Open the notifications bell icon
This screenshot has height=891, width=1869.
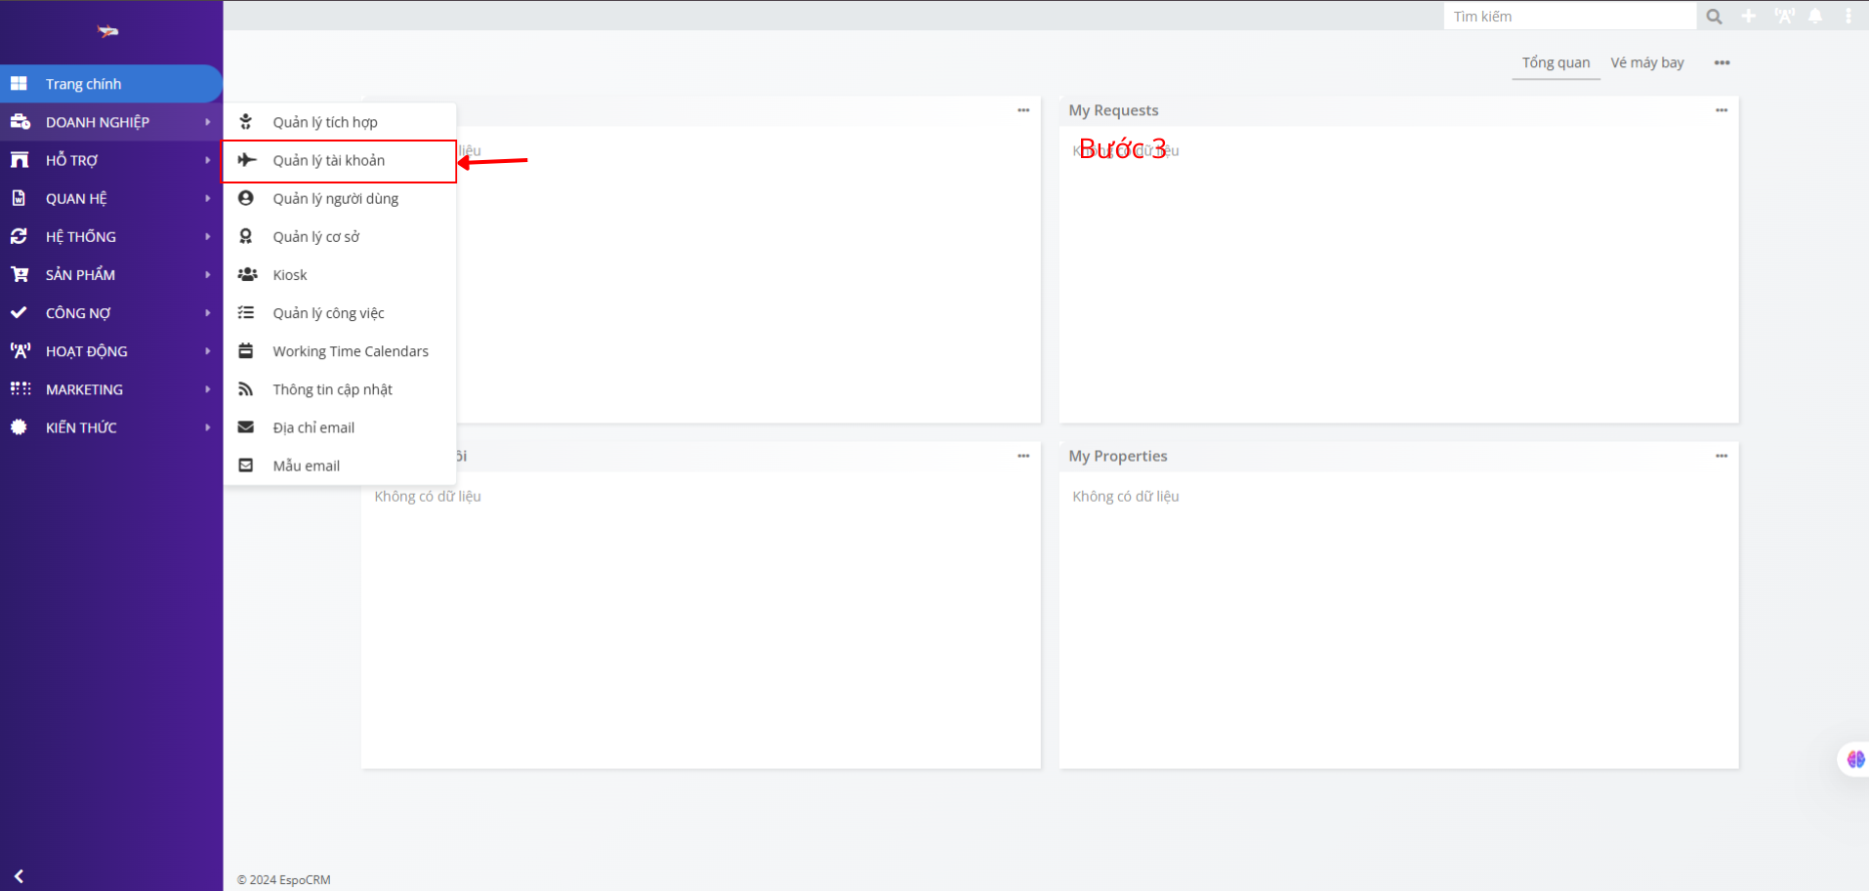(1815, 17)
